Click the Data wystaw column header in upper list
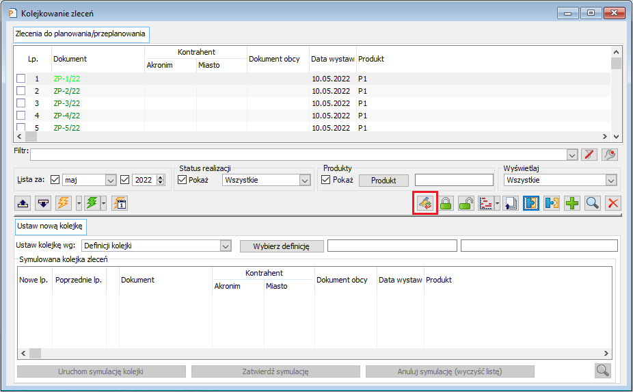The width and height of the screenshot is (633, 392). click(333, 59)
